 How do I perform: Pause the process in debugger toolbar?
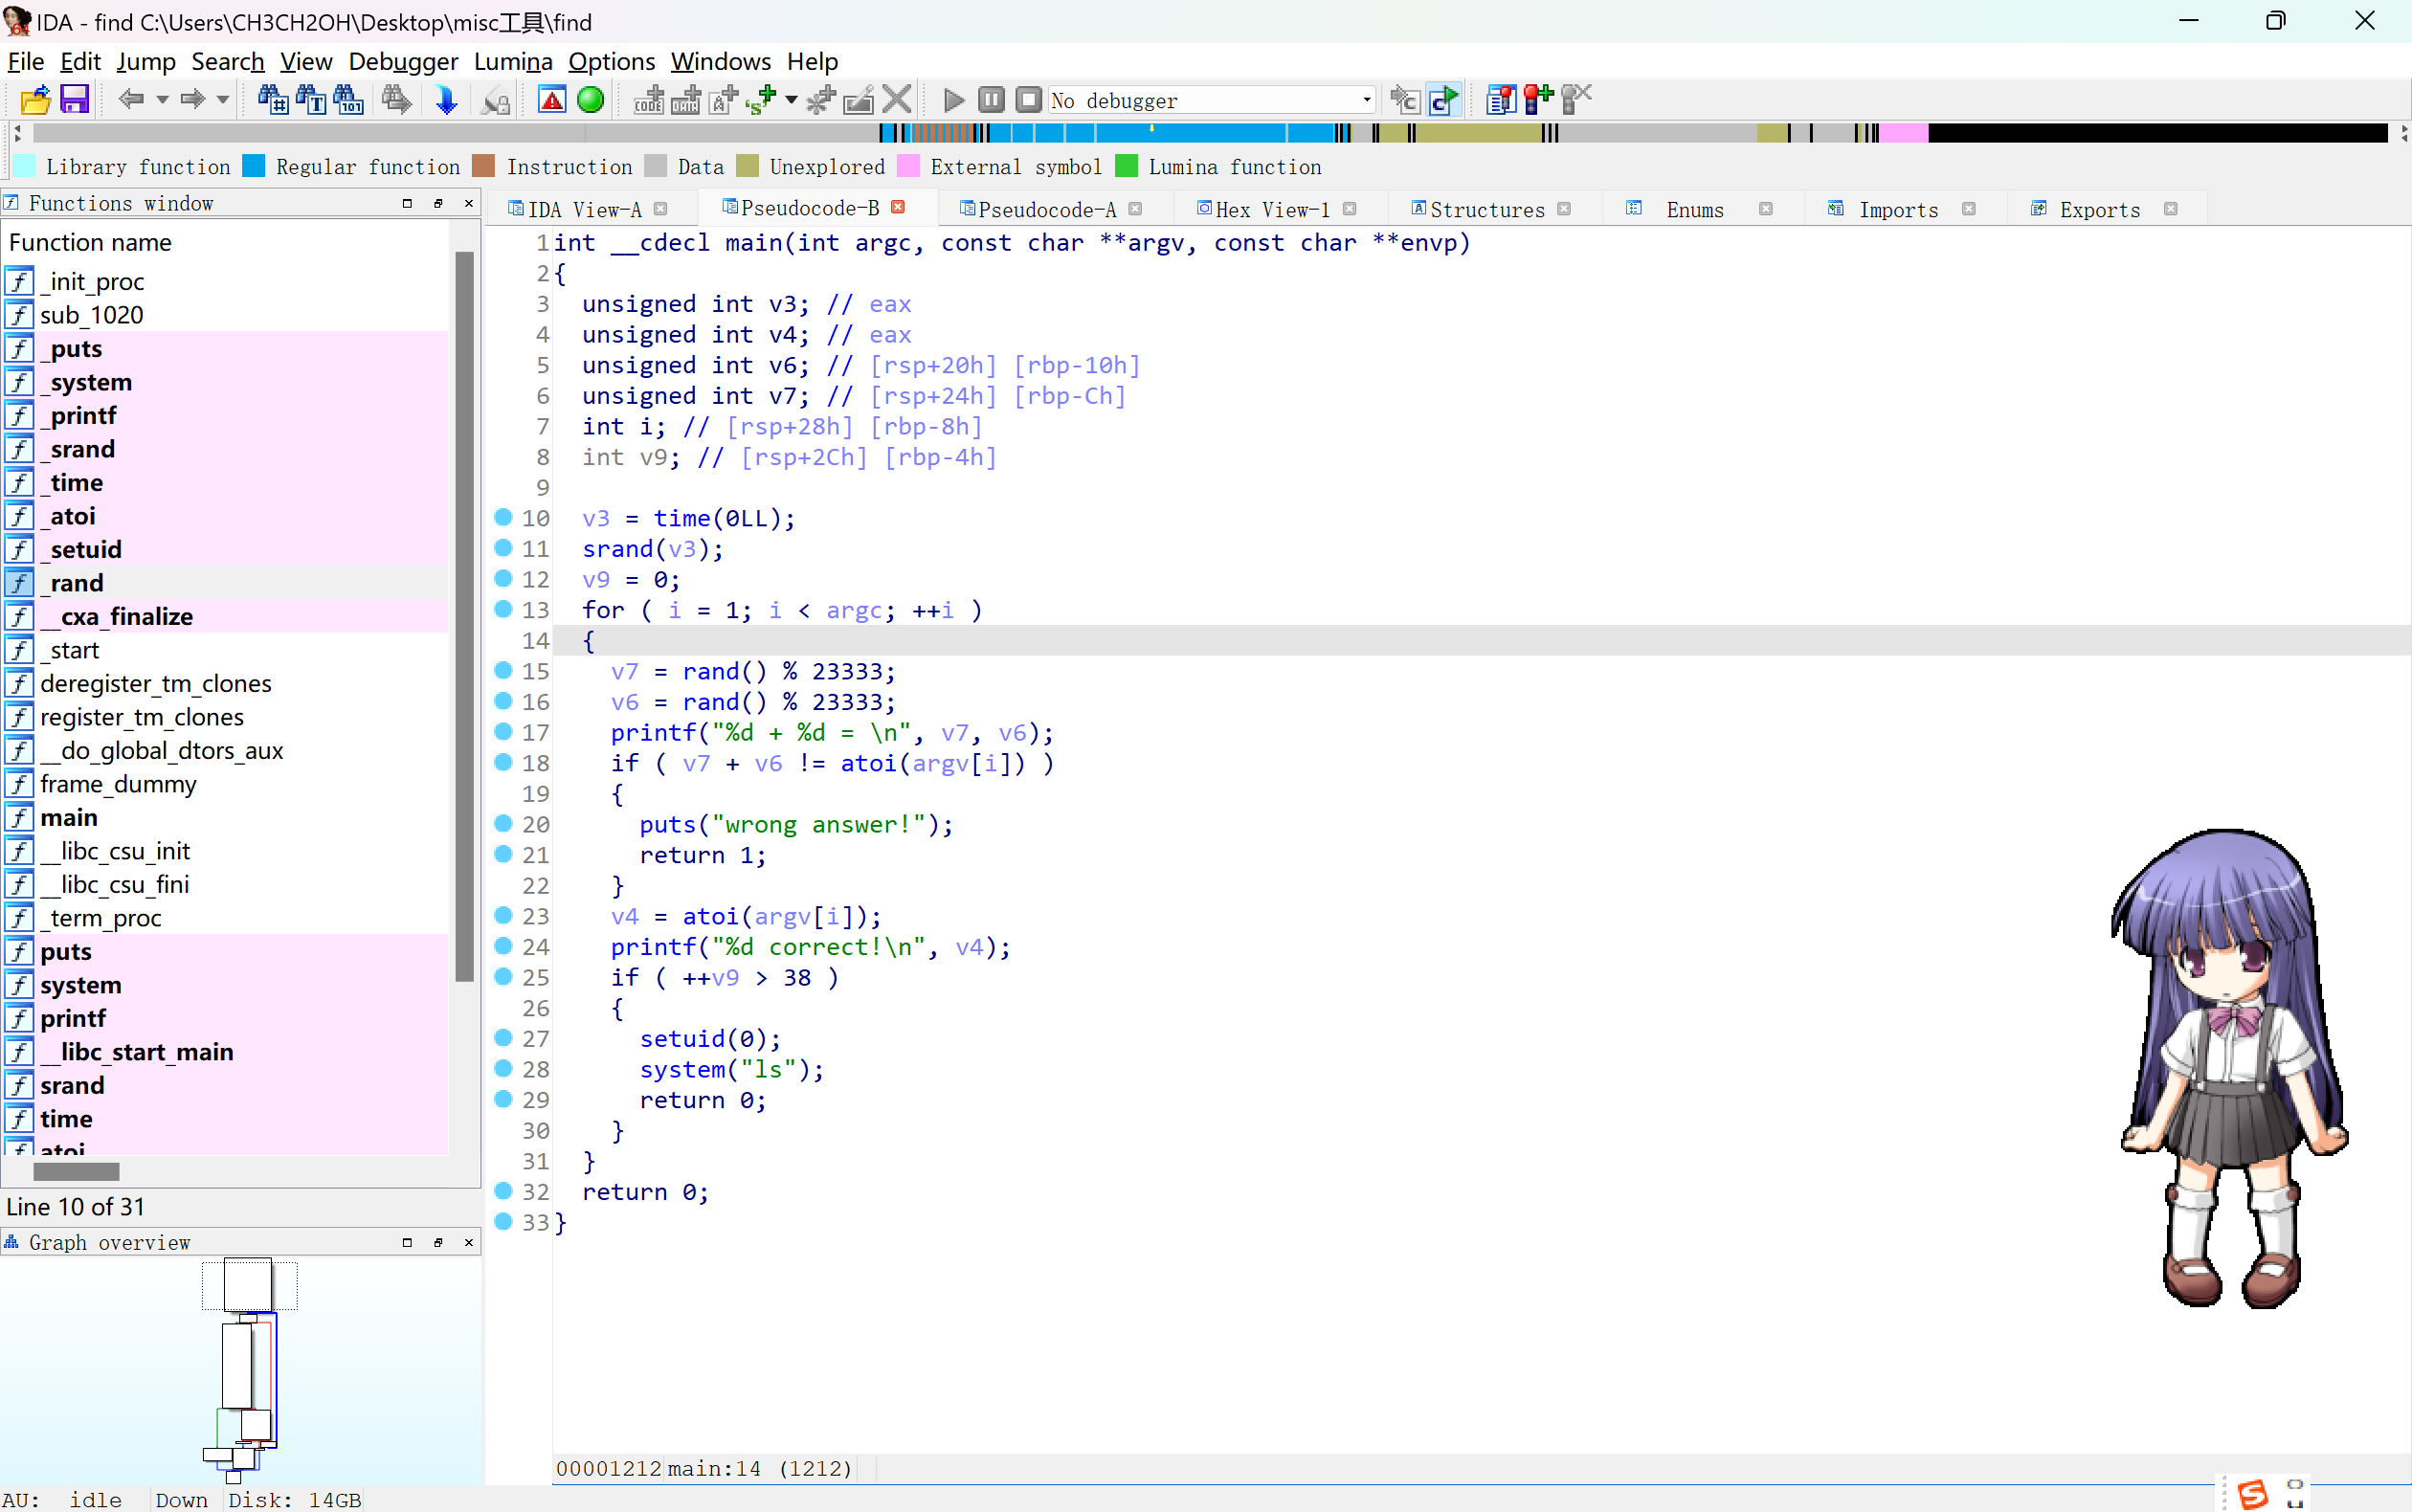tap(991, 100)
